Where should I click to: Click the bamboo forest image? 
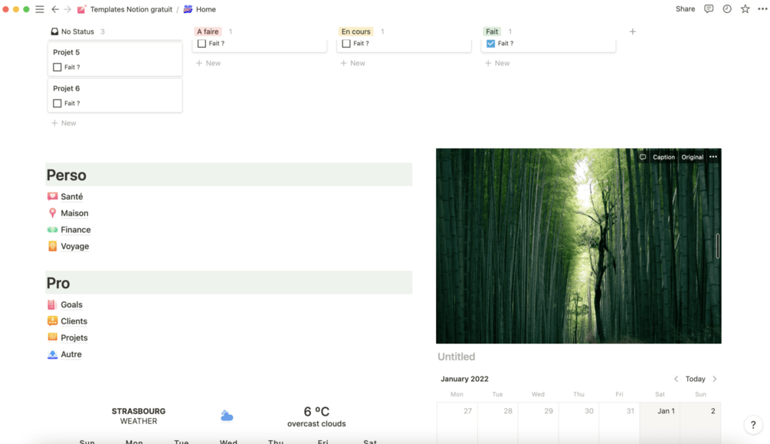(578, 246)
